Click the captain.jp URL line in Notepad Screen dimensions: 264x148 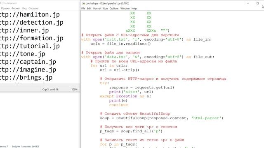pyautogui.click(x=28, y=62)
